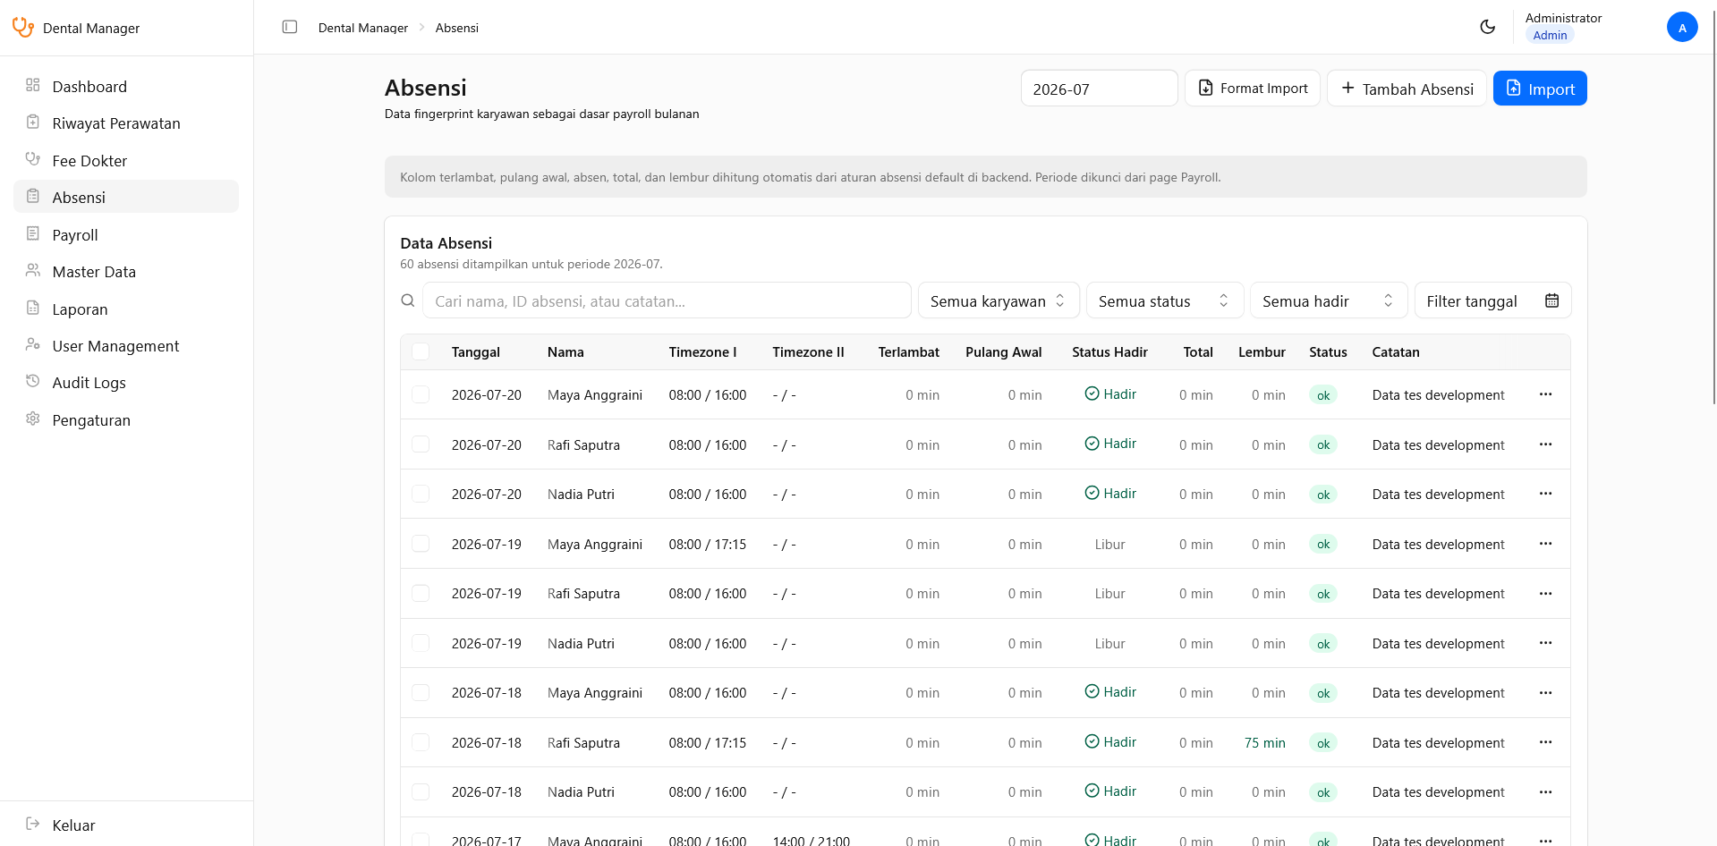The image size is (1717, 846).
Task: Open actions menu for Nadia Putri 2026-07-18
Action: tap(1545, 792)
